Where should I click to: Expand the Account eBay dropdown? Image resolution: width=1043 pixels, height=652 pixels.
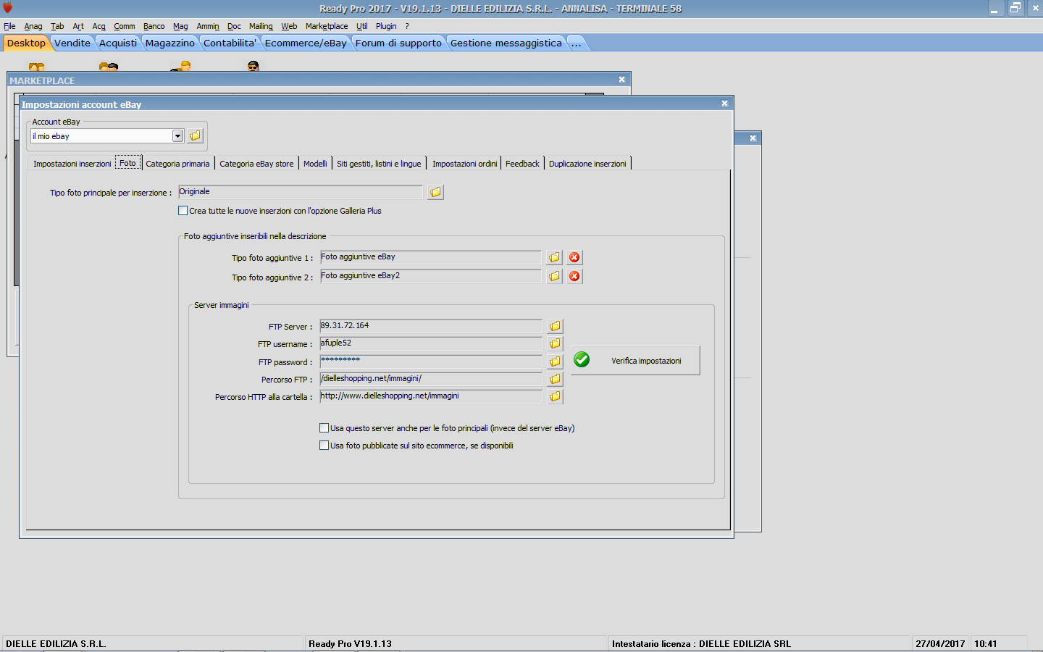pos(177,136)
